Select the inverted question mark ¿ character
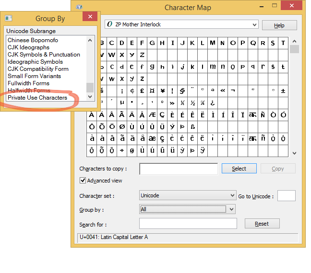 click(x=213, y=102)
